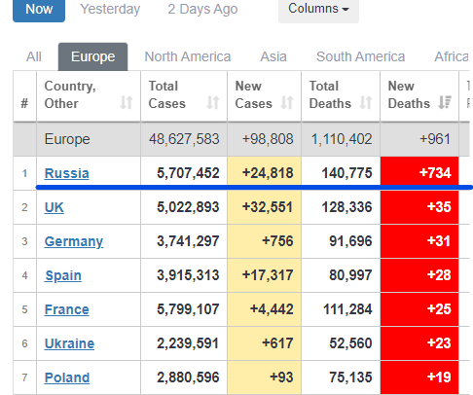Screen dimensions: 473x395
Task: Select Germany new cases +756
Action: pyautogui.click(x=277, y=241)
